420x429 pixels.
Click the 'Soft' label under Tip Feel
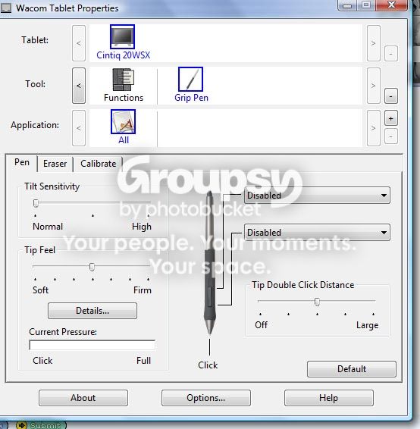pos(40,290)
